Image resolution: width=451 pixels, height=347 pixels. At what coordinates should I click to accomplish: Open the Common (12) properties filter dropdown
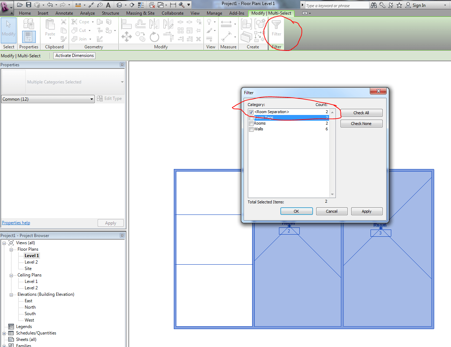pos(48,99)
